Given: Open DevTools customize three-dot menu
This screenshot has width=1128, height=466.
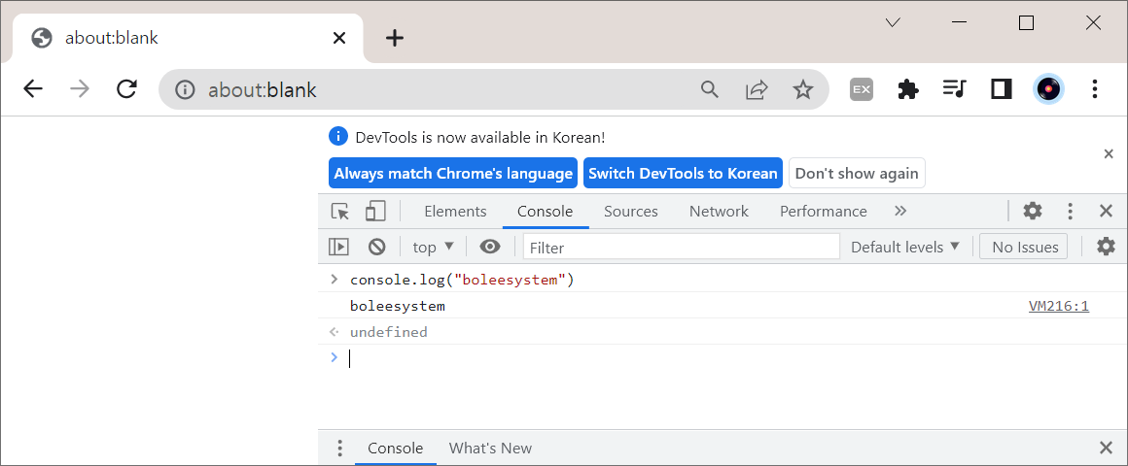Looking at the screenshot, I should [1071, 211].
